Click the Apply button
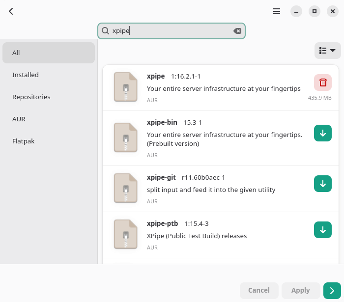The height and width of the screenshot is (302, 344). point(301,290)
